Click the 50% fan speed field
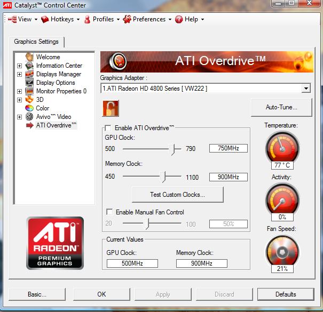 click(x=229, y=224)
